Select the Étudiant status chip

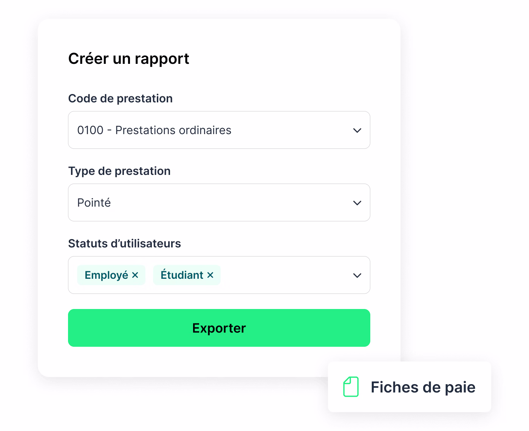click(181, 275)
